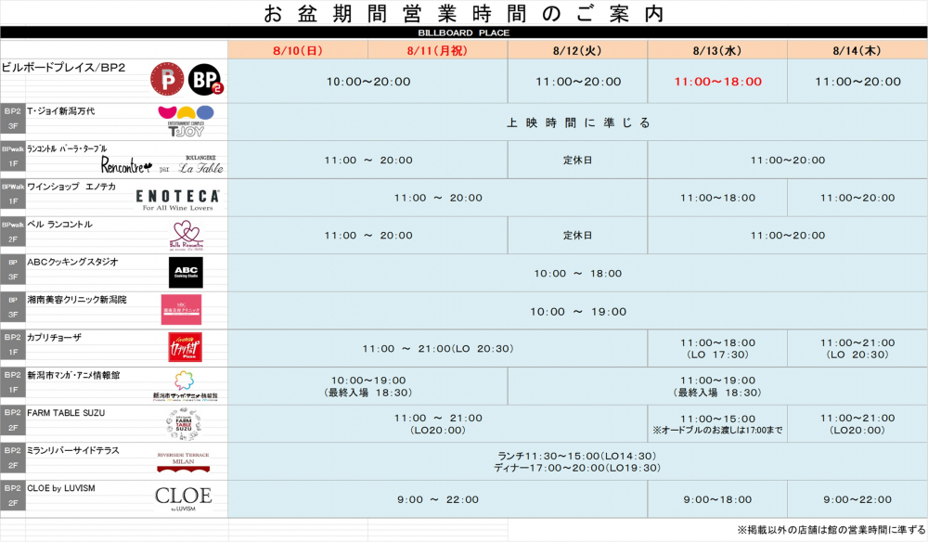Click the Niigata Manga Anime museum flower logo
The height and width of the screenshot is (542, 928).
pos(185,385)
